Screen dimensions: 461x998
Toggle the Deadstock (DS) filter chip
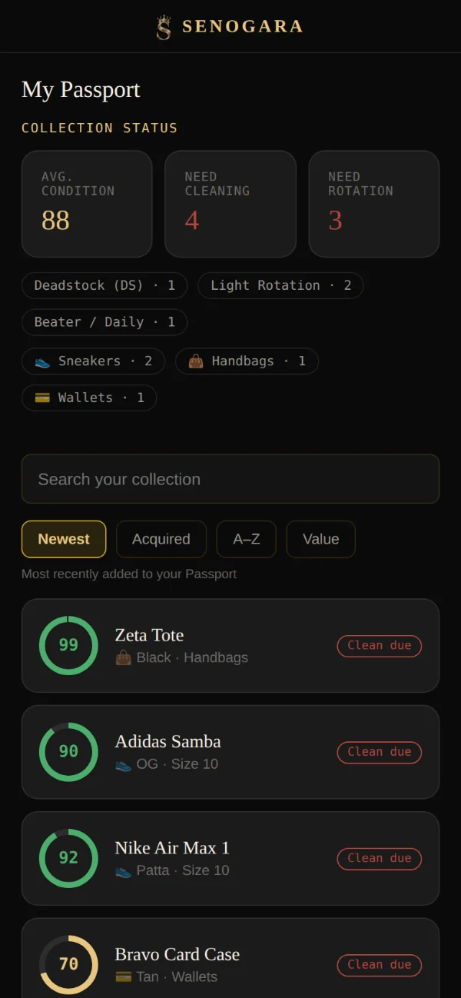tap(104, 285)
